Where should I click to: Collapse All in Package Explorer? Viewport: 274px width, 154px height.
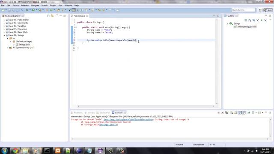[x=48, y=16]
